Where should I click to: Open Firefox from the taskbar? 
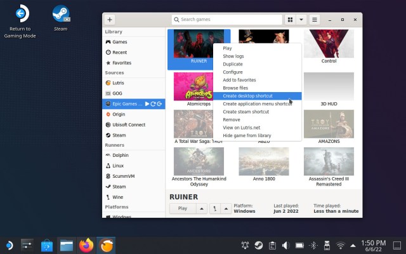[x=86, y=245]
